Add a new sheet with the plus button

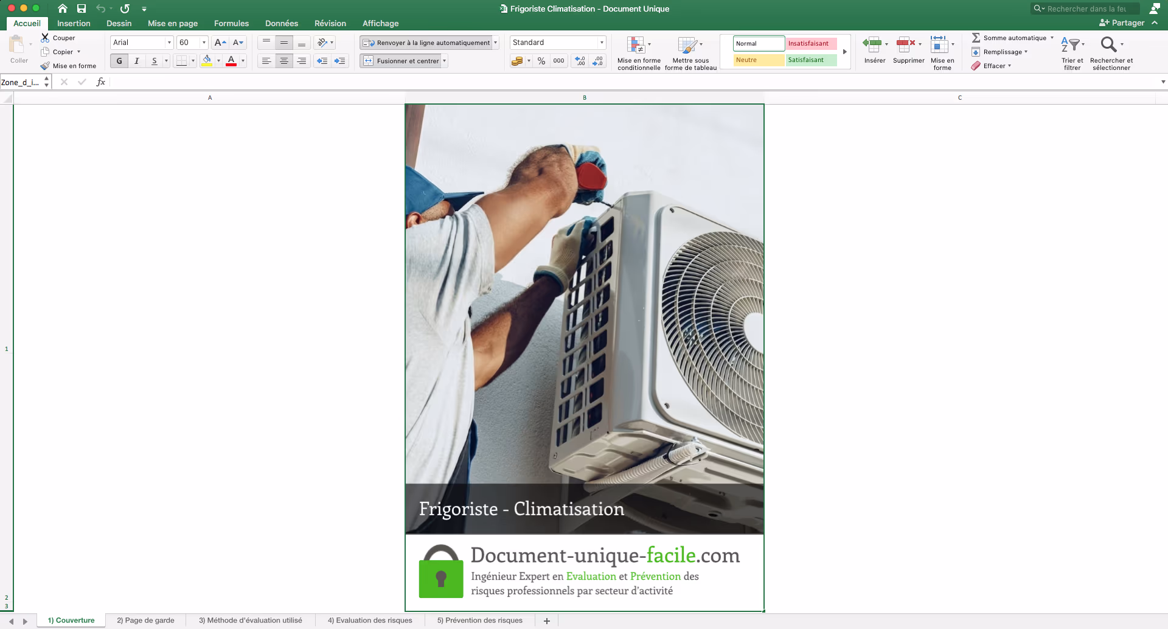click(x=547, y=621)
